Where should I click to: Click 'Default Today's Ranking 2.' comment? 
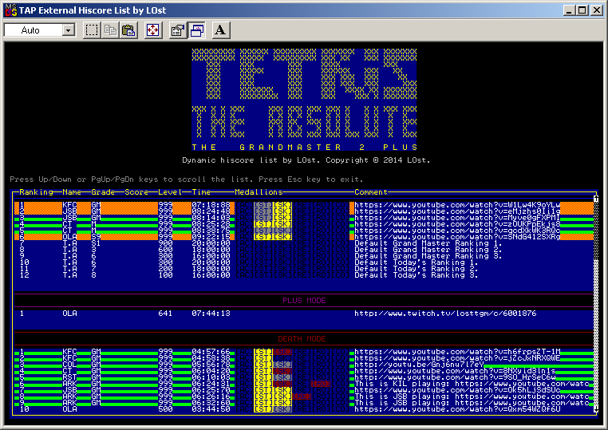[x=416, y=269]
